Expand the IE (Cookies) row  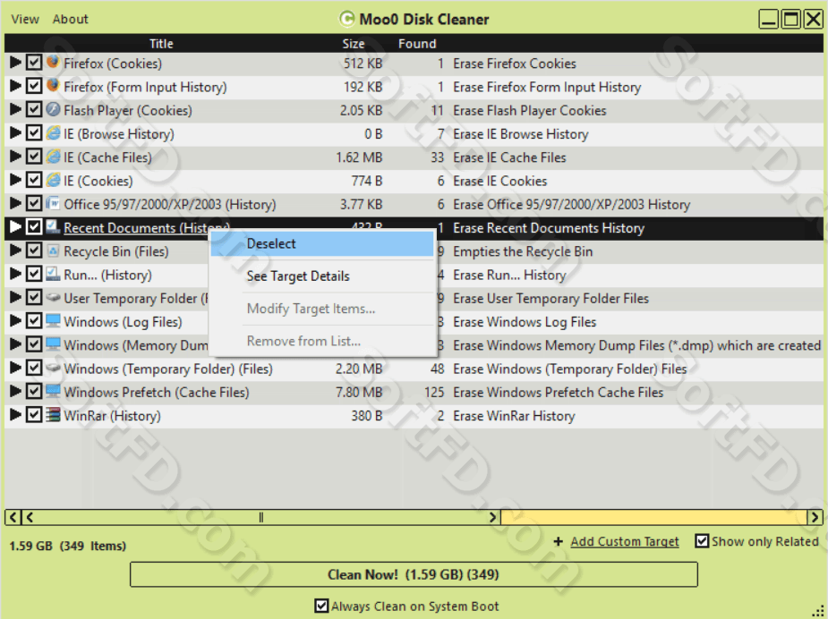pyautogui.click(x=16, y=180)
